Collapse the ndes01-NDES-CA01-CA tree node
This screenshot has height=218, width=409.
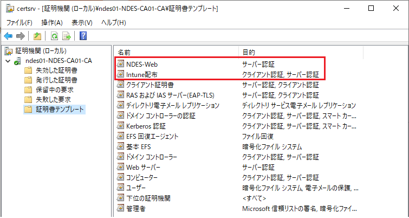coord(8,61)
